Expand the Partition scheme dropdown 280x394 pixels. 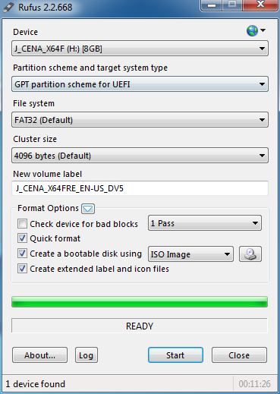click(140, 84)
